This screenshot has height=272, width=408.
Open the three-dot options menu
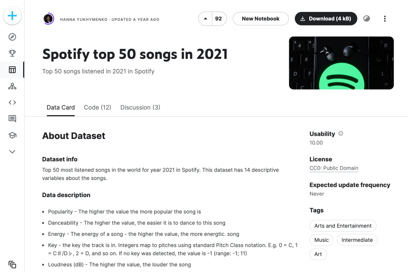384,19
